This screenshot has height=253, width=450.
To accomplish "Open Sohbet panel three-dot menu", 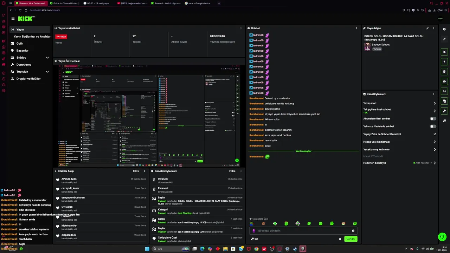I will [x=356, y=28].
